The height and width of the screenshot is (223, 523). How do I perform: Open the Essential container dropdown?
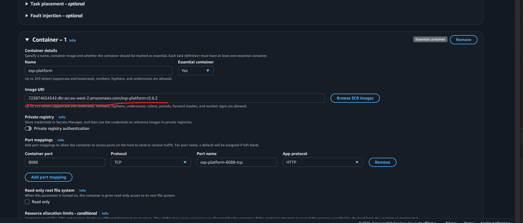195,71
